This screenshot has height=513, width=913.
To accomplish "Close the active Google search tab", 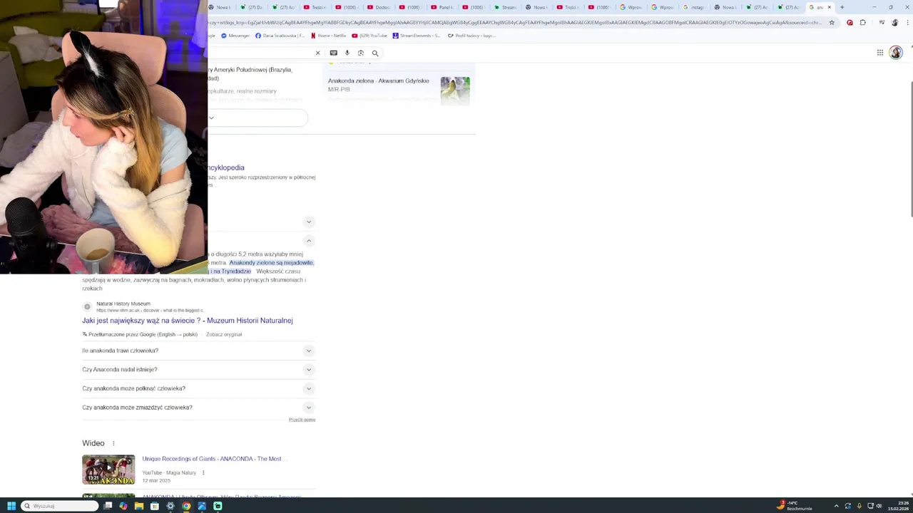I will tap(829, 7).
